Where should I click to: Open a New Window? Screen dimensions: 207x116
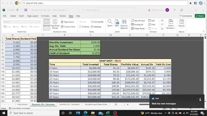coord(138,21)
